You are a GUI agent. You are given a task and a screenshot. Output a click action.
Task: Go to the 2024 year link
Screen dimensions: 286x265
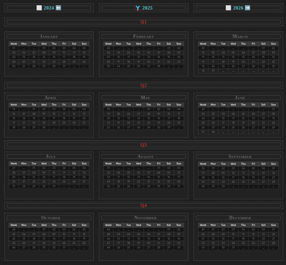tap(49, 8)
